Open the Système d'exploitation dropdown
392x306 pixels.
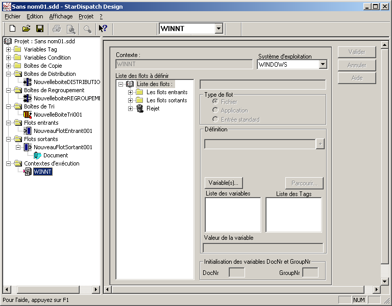point(323,65)
